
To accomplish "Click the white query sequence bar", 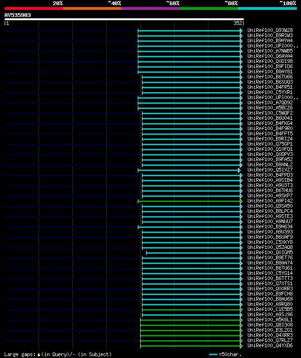I will pyautogui.click(x=124, y=19).
